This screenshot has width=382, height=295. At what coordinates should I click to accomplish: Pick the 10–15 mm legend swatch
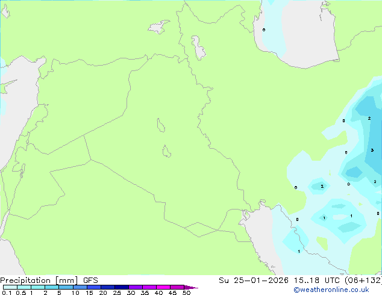(80, 287)
